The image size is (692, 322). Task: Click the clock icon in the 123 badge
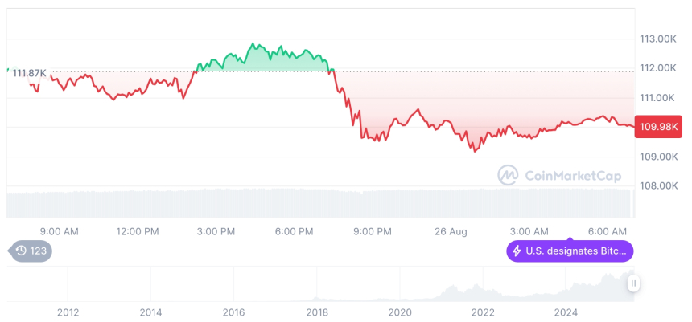coord(22,251)
